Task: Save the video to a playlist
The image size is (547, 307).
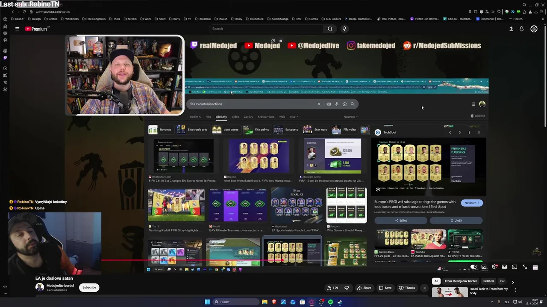Action: (385, 288)
